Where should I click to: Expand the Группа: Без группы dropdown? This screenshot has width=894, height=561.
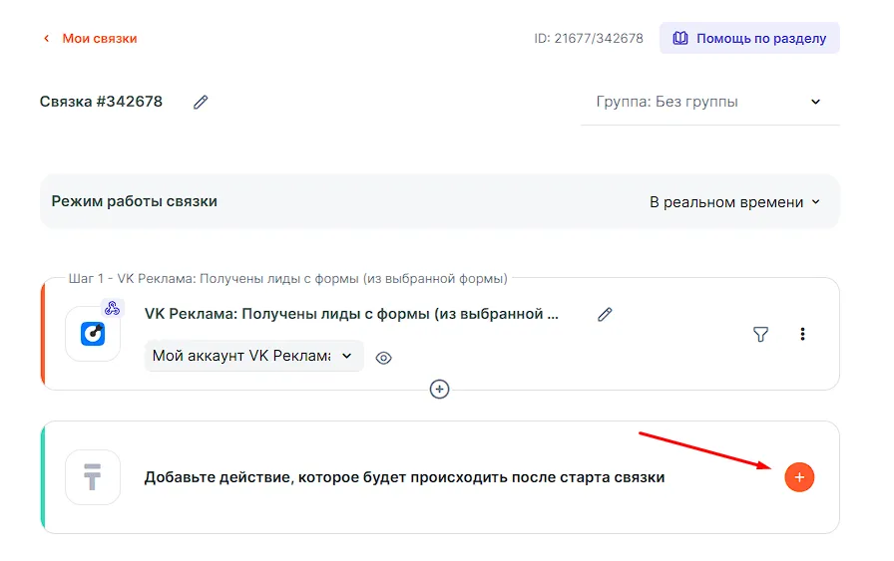(708, 102)
